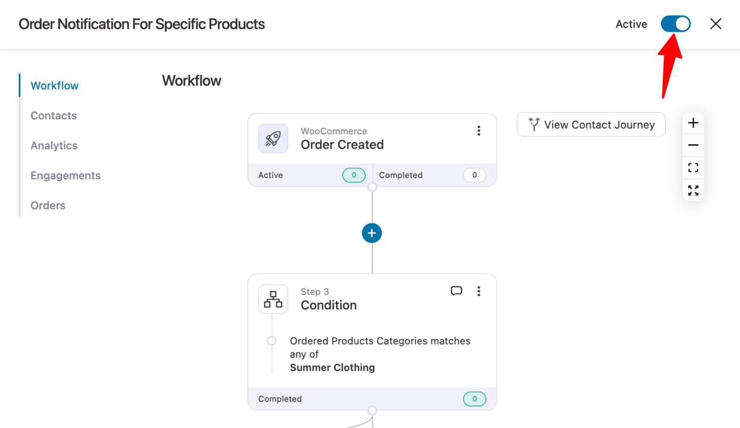Open the Engagements section
This screenshot has height=428, width=740.
(x=66, y=175)
